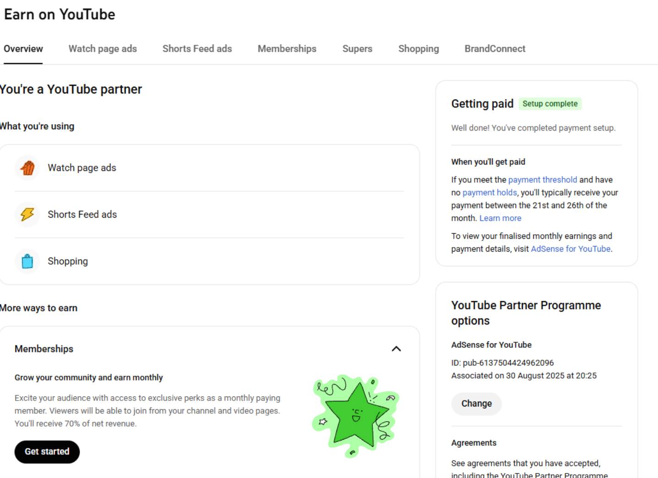Screen dimensions: 658x478
Task: Open the payment threshold link
Action: (543, 180)
